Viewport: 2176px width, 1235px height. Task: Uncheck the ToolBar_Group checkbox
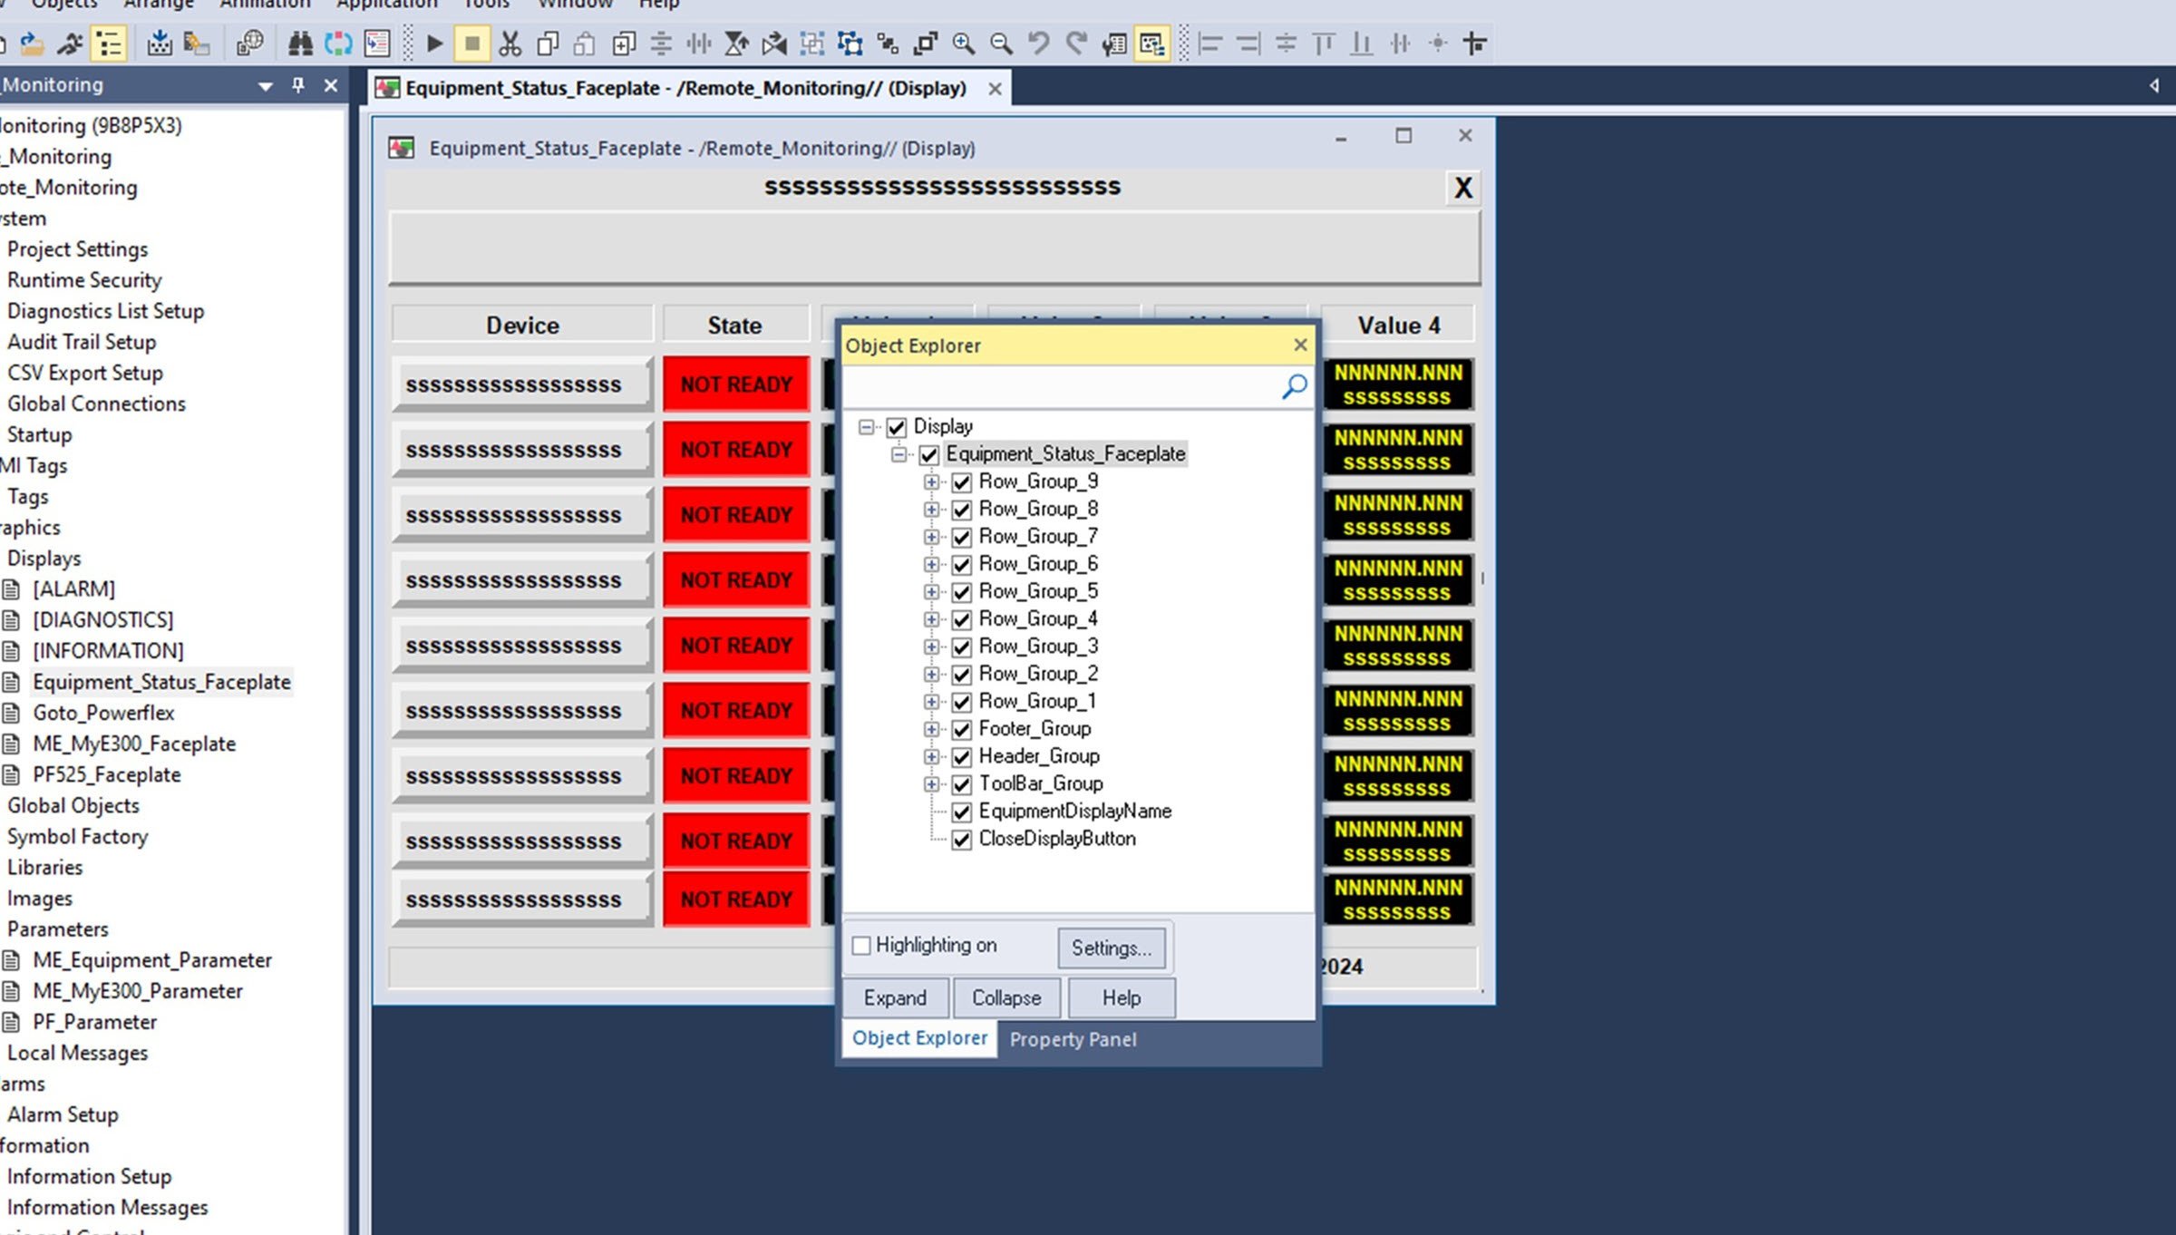pos(962,783)
